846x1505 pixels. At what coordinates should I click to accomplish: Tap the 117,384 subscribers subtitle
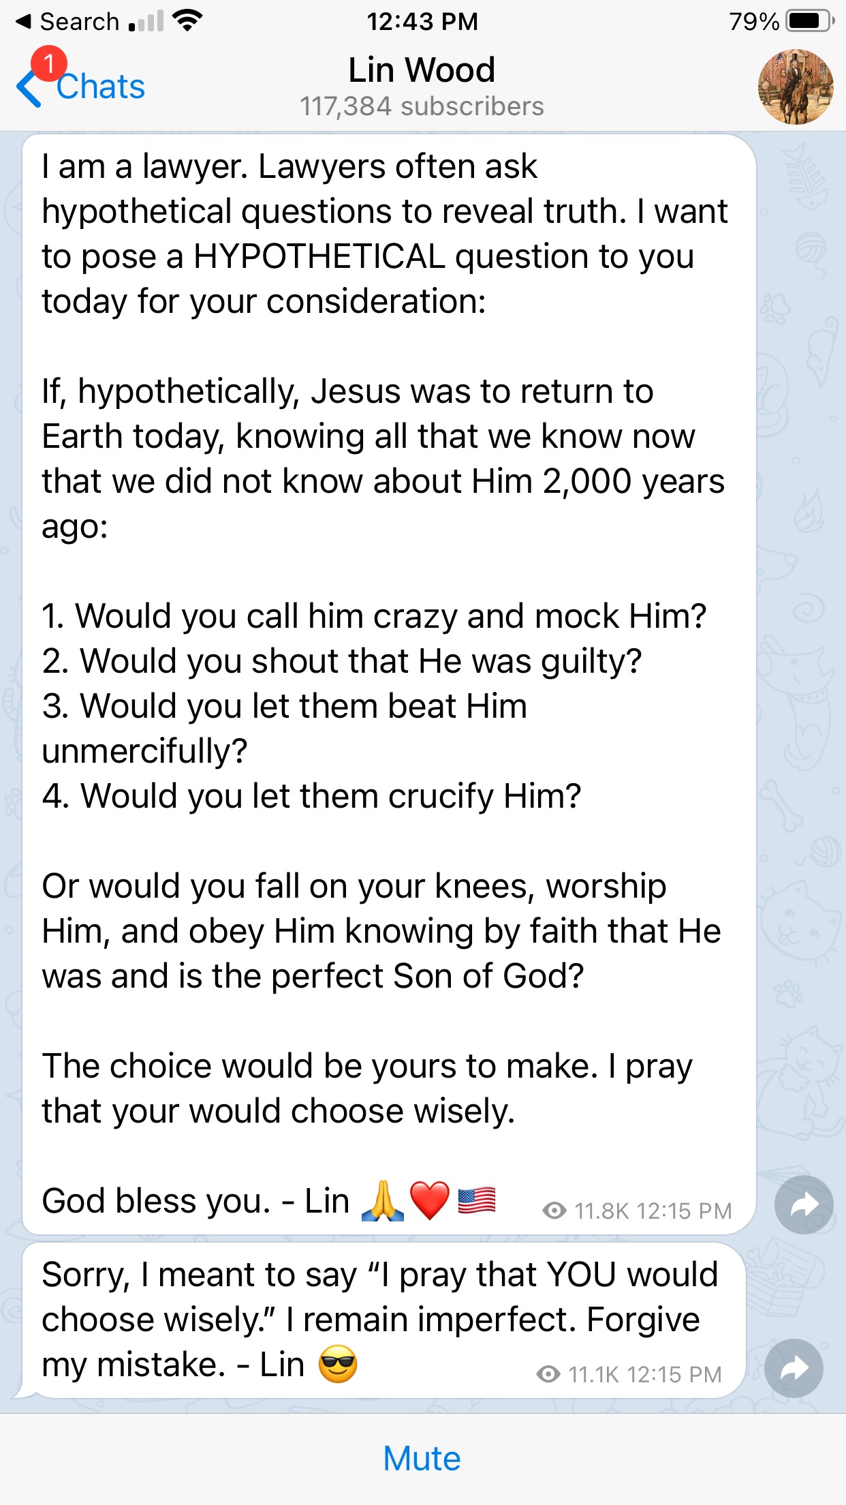click(x=422, y=106)
